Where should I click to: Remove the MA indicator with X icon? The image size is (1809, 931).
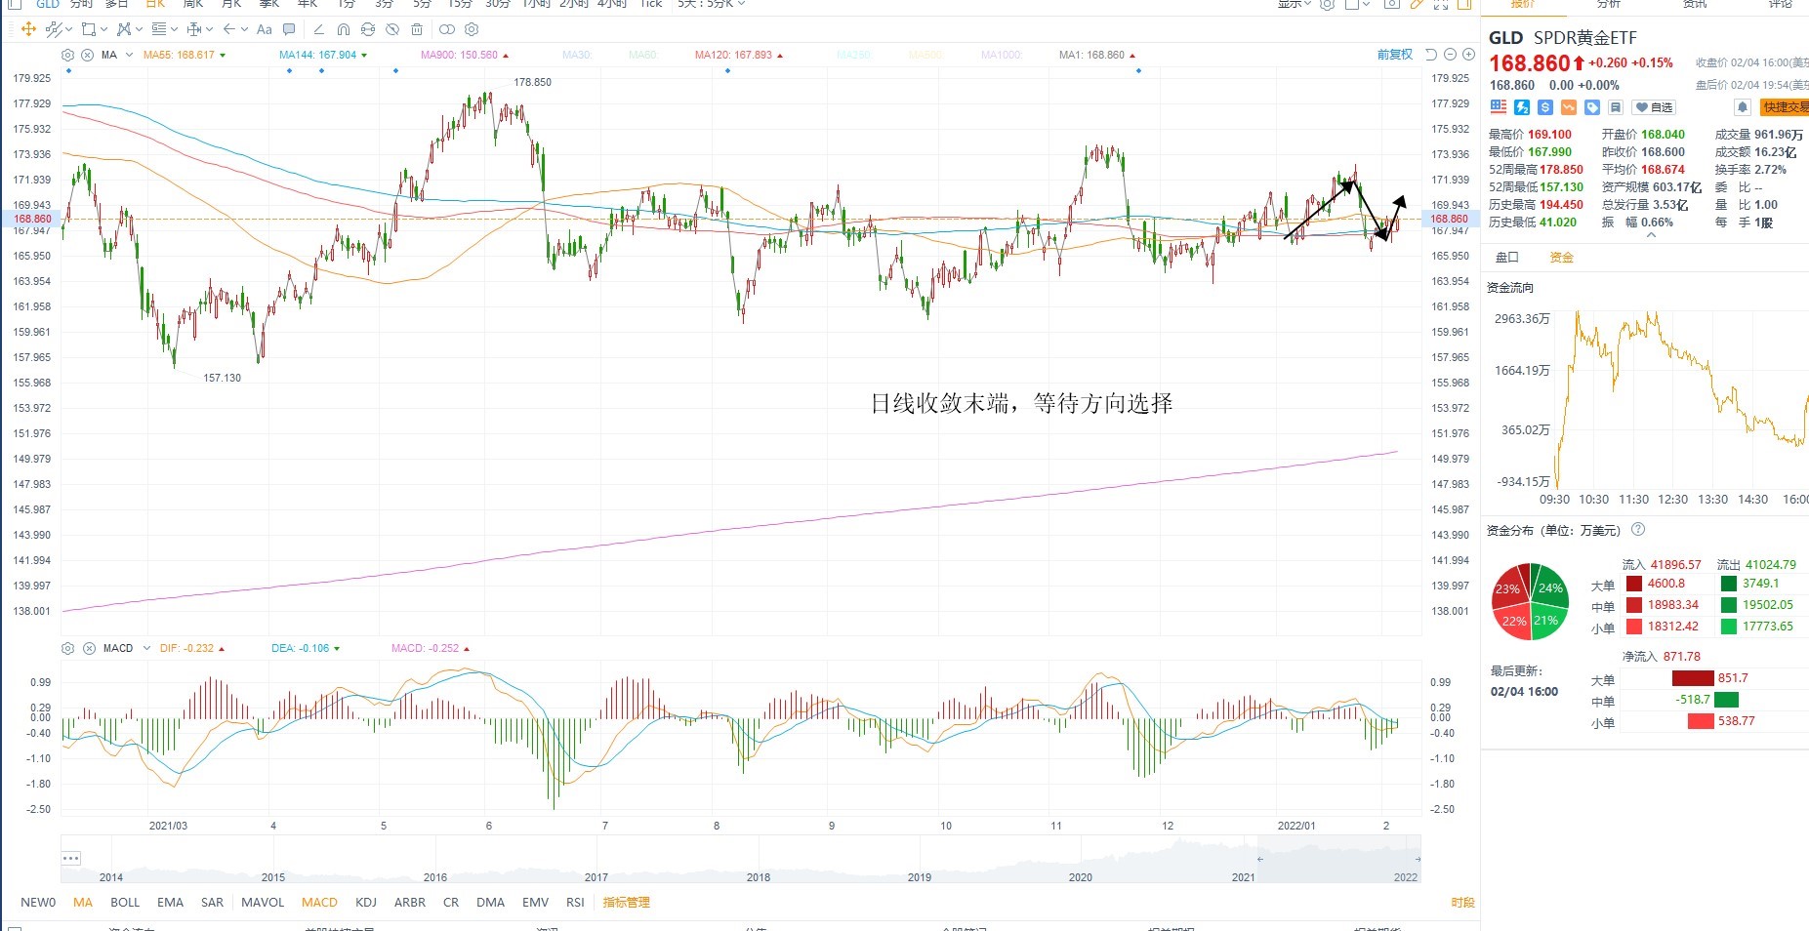88,55
